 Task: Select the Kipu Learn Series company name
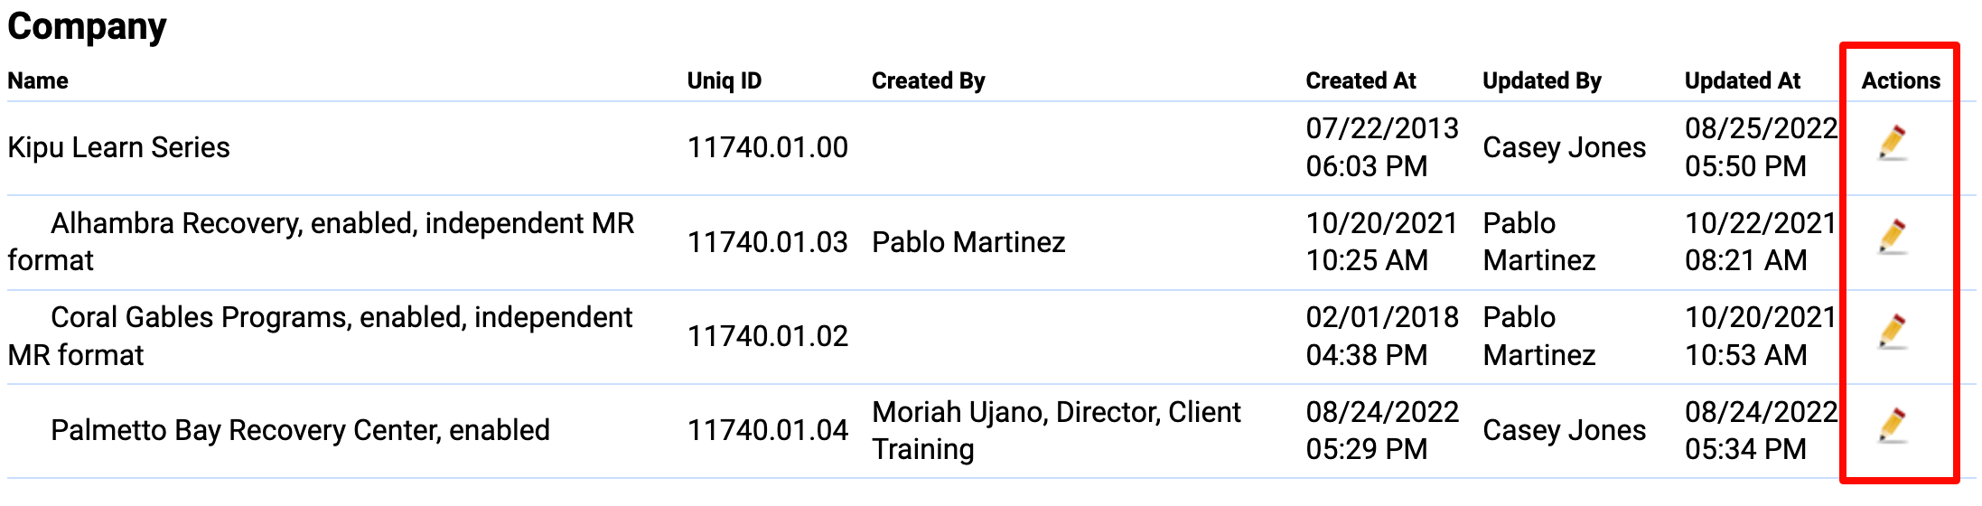(x=118, y=147)
